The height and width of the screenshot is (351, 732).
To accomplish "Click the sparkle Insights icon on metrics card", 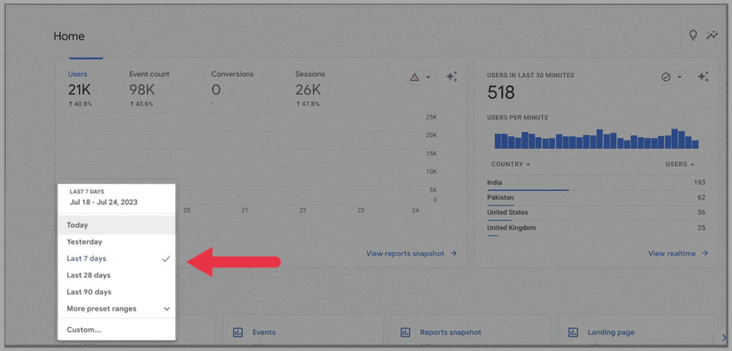I will click(451, 76).
